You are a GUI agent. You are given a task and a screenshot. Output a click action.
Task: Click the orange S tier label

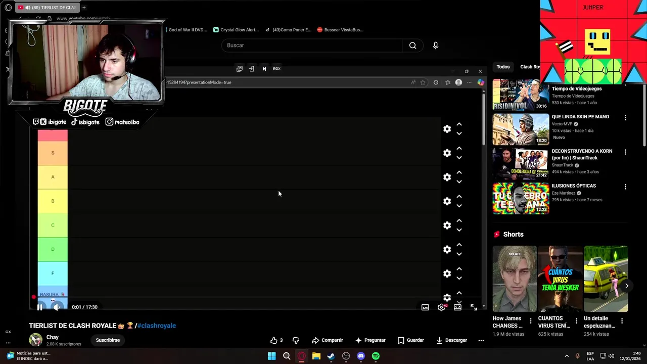point(53,153)
